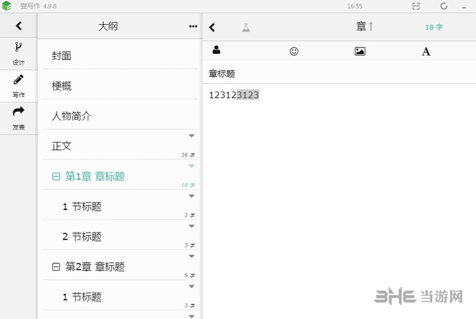The width and height of the screenshot is (476, 319).
Task: Click the up arrow next to 章
Action: coord(371,26)
